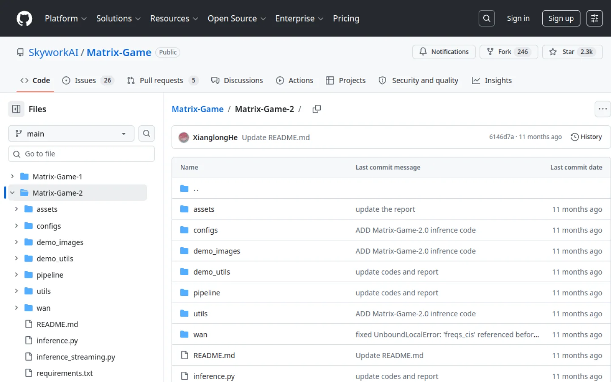
Task: Open the Projects tab
Action: tap(346, 81)
